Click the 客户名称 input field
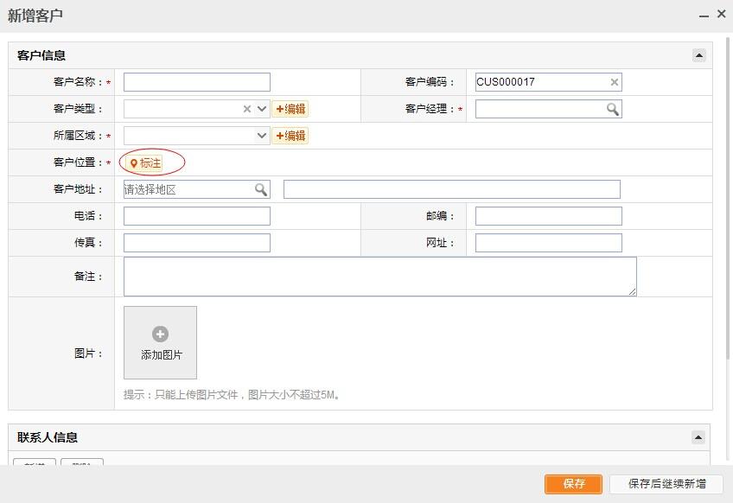Viewport: 733px width, 503px height. pyautogui.click(x=197, y=82)
